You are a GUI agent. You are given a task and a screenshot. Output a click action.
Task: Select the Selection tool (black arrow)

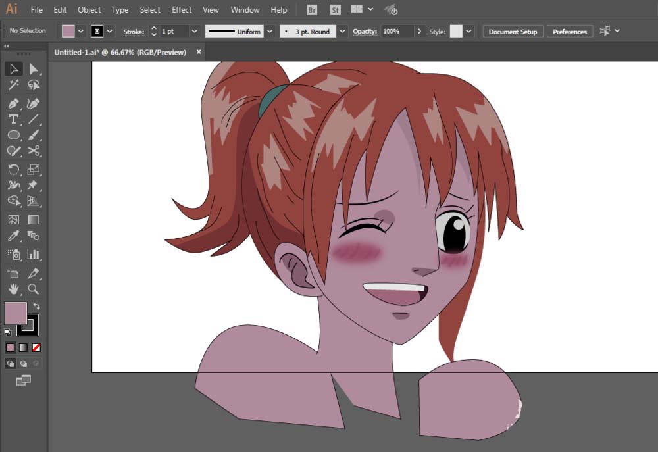click(13, 69)
